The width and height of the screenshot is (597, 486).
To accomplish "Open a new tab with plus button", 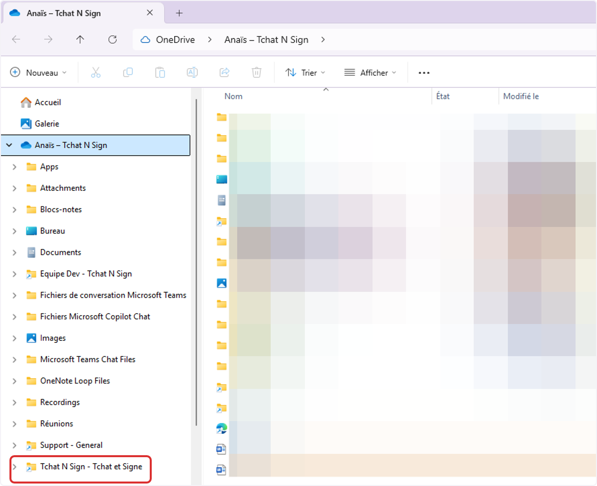I will (180, 13).
